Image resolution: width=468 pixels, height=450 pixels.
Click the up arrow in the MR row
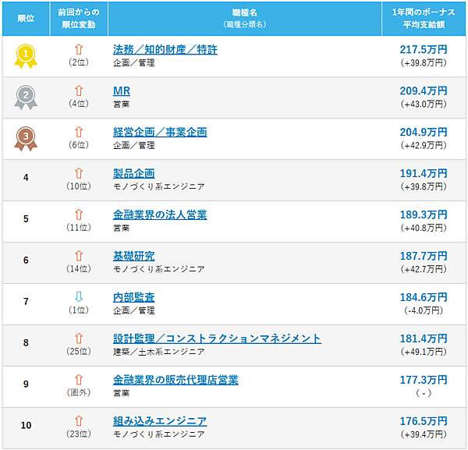tap(78, 90)
